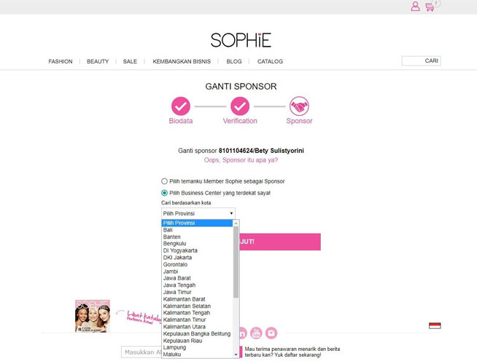
Task: Open the KEMBANGKAN BISNIS menu
Action: pos(182,61)
